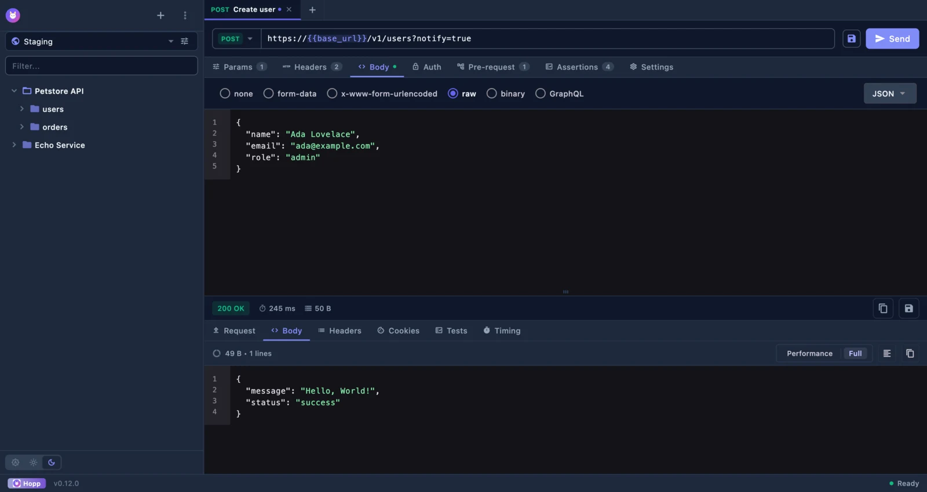
Task: Click the "role": "admin" line in request body
Action: click(x=283, y=157)
